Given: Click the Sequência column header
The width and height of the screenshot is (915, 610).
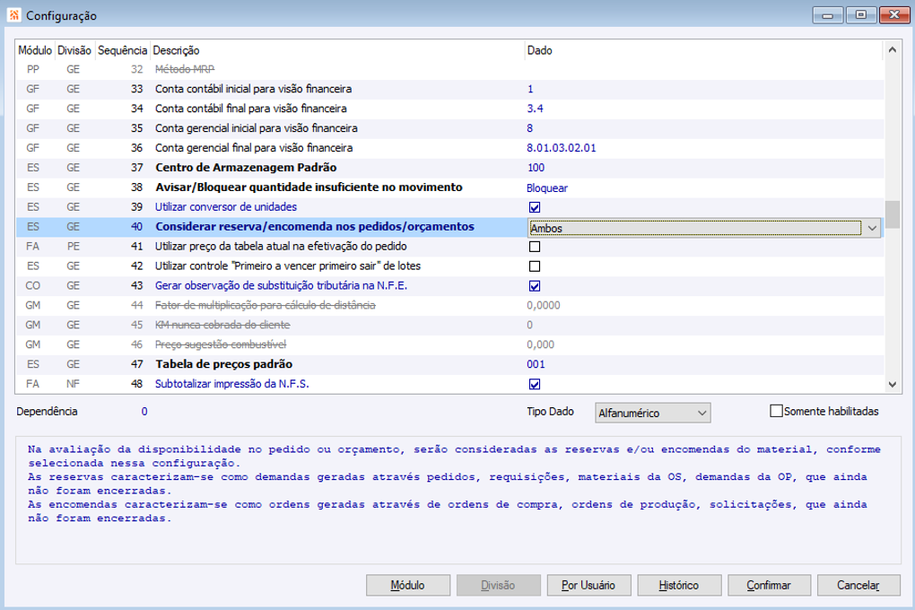Looking at the screenshot, I should pos(122,50).
